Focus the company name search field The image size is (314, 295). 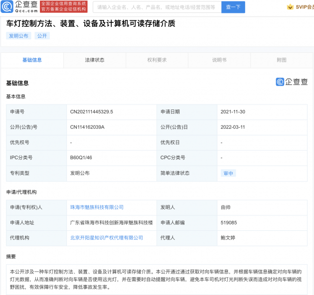pos(157,7)
